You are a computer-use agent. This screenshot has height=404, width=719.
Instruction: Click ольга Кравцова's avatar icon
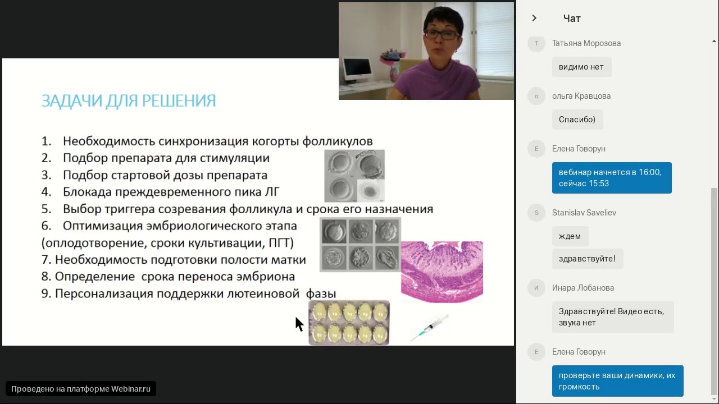tap(536, 96)
